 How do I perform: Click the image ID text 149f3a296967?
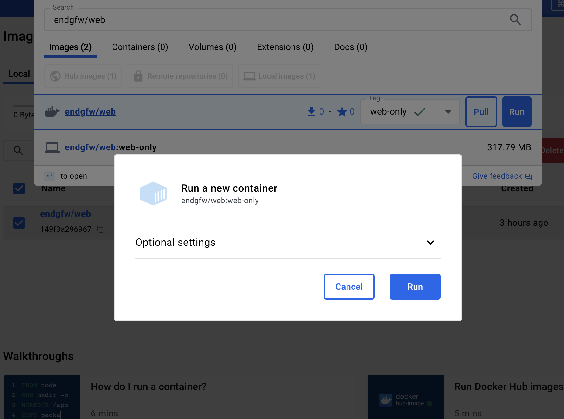click(x=66, y=229)
